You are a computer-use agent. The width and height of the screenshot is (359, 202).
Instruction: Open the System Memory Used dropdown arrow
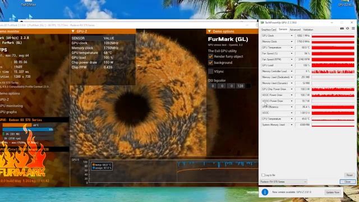coord(292,125)
